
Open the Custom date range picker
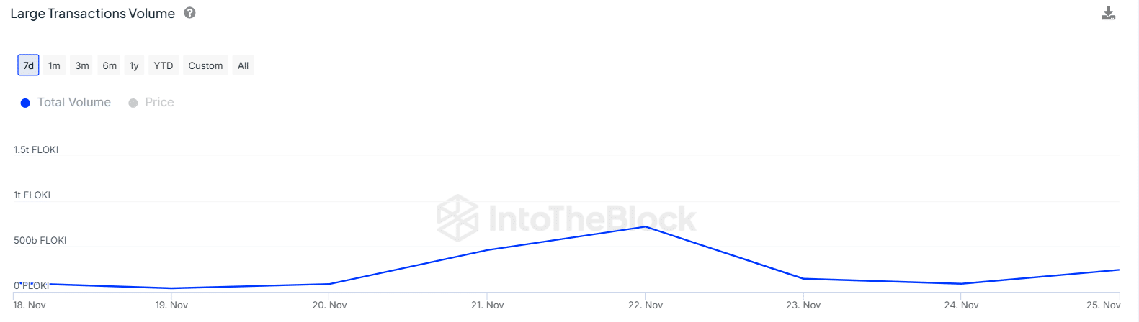tap(205, 65)
